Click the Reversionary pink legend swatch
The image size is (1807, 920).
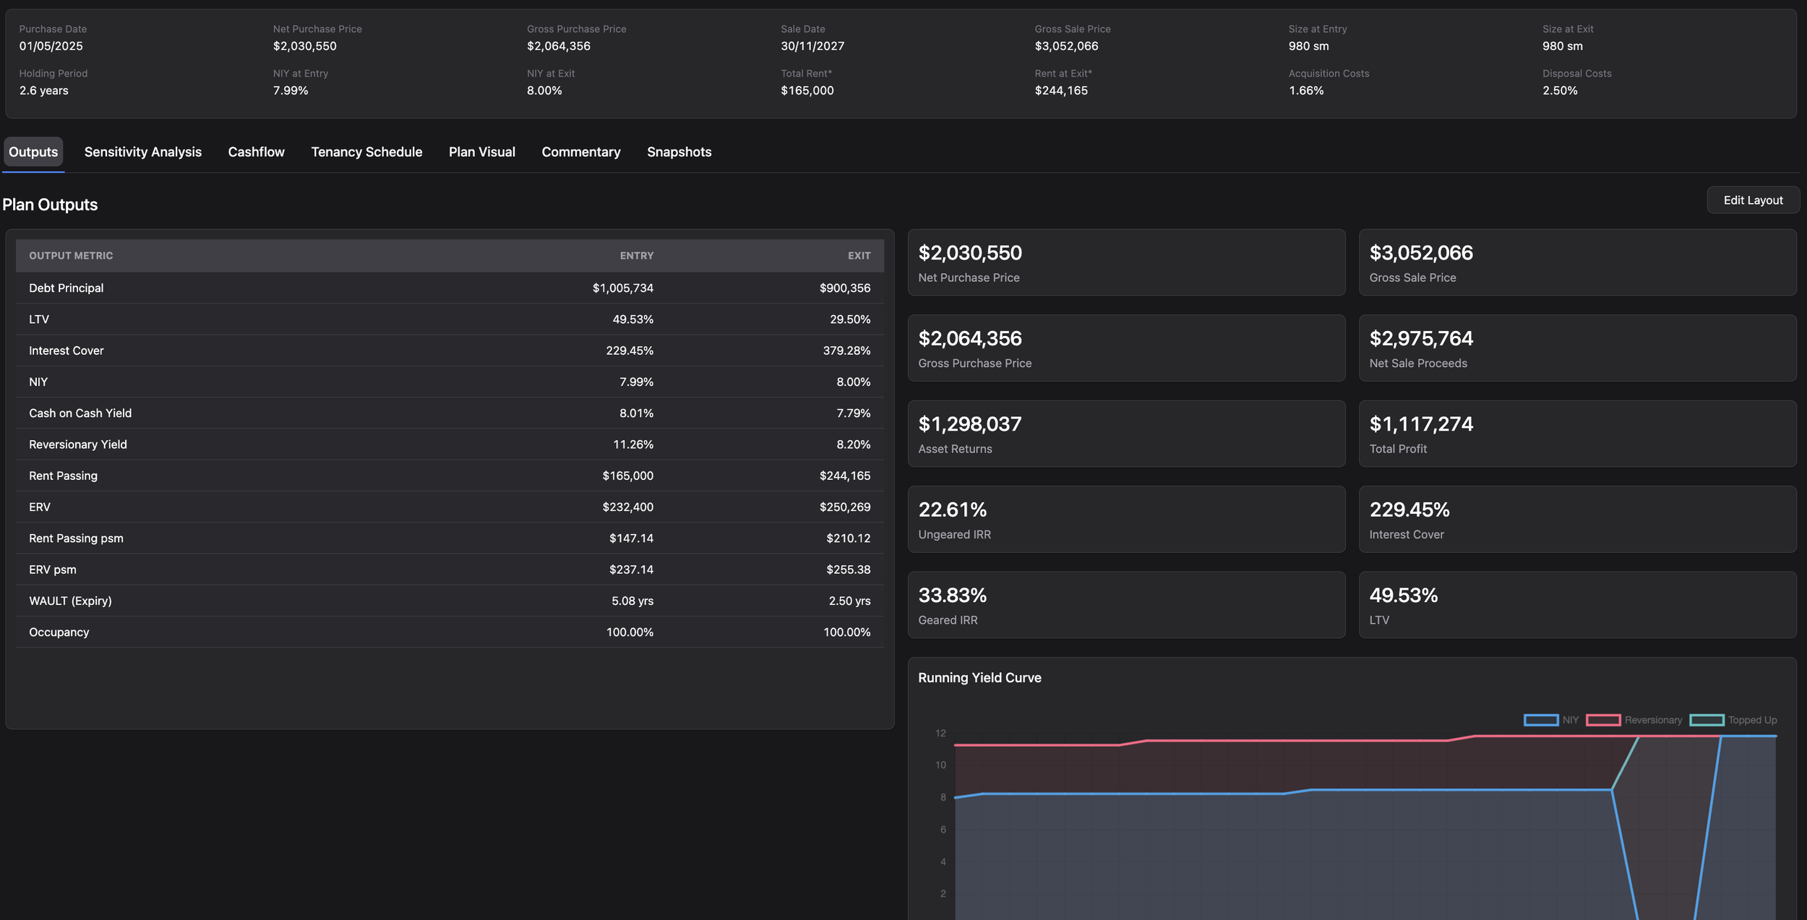[x=1603, y=720]
